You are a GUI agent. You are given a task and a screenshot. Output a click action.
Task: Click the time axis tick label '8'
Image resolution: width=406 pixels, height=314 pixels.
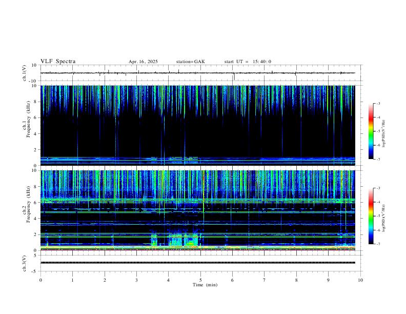(296, 280)
